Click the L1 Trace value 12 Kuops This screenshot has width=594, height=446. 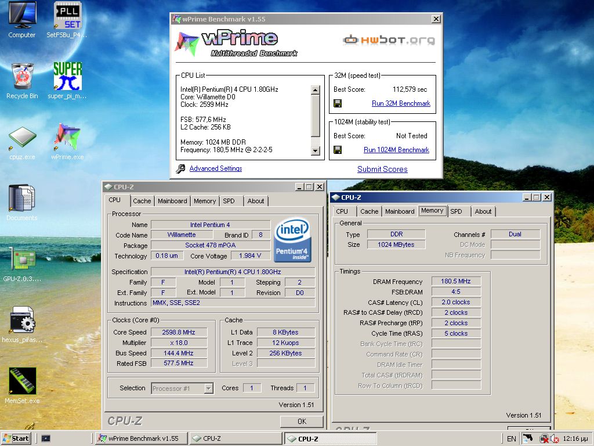point(285,343)
